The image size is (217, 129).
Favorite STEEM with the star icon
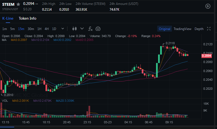[x=18, y=4]
